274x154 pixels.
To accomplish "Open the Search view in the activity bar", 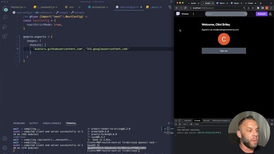I will click(x=5, y=17).
